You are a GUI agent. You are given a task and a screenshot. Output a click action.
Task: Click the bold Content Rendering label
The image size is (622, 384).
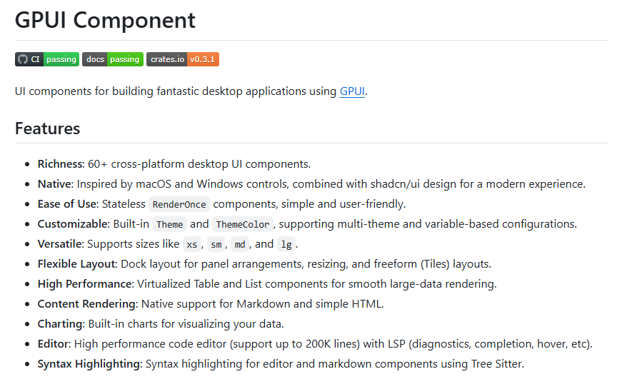(88, 304)
